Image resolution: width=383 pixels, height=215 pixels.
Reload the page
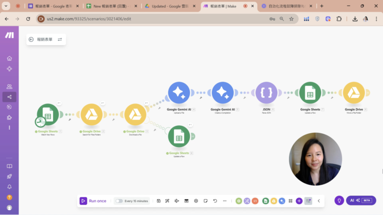(x=28, y=19)
